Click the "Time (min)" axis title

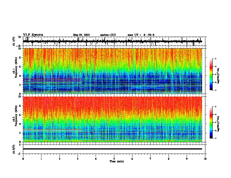[x=117, y=161]
